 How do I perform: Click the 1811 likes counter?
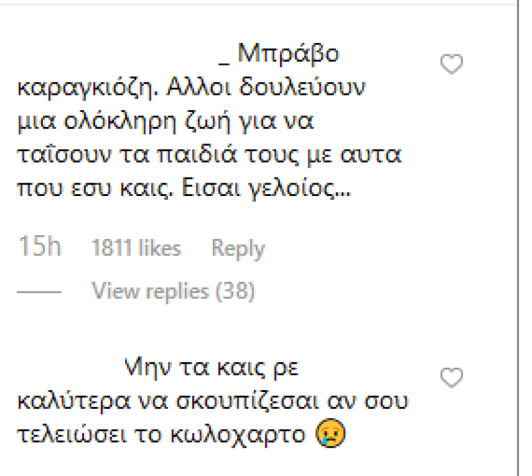coord(135,247)
